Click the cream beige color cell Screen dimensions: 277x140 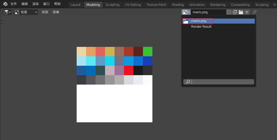tap(81, 52)
